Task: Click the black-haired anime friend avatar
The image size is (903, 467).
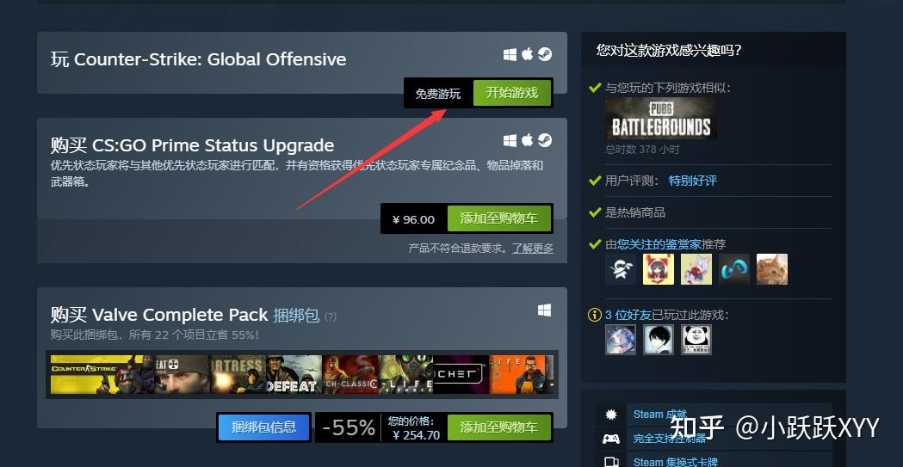Action: 659,340
